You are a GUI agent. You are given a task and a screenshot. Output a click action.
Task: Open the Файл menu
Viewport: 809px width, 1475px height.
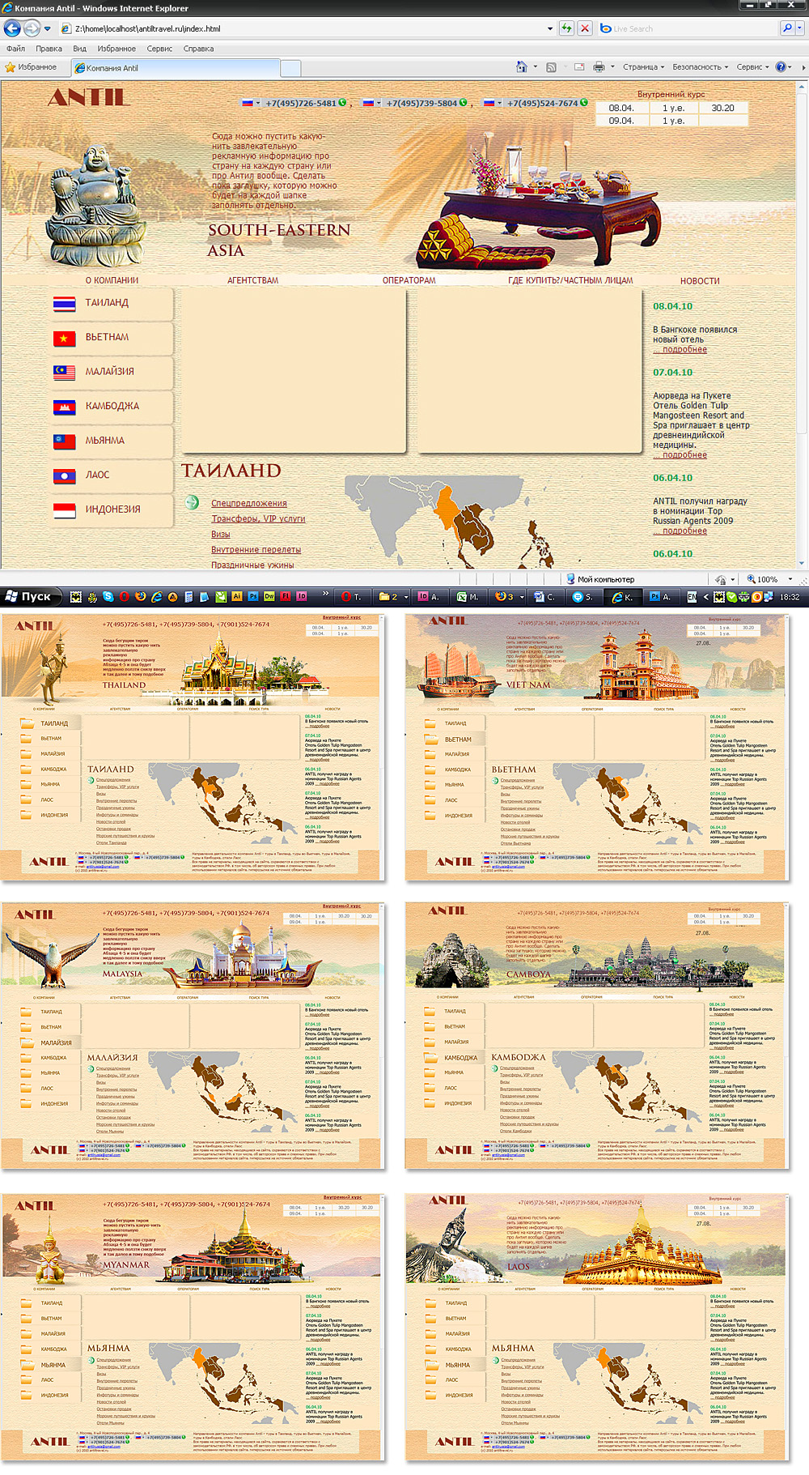[x=15, y=49]
